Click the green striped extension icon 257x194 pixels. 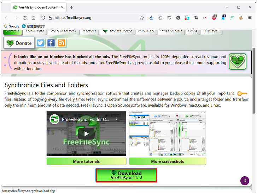pyautogui.click(x=232, y=18)
